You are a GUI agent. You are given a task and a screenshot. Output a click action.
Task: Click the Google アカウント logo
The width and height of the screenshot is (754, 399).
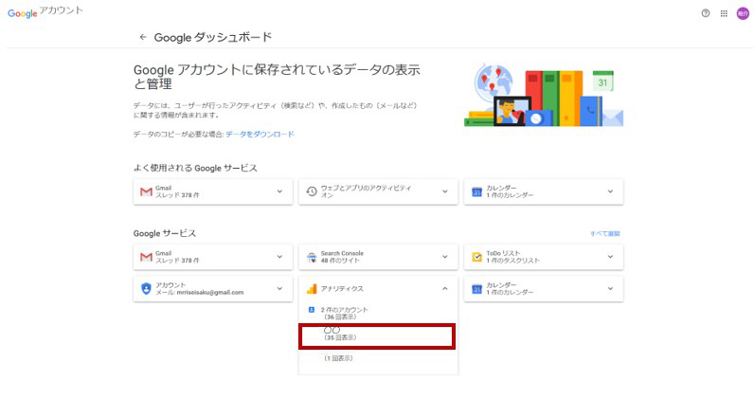pyautogui.click(x=45, y=12)
